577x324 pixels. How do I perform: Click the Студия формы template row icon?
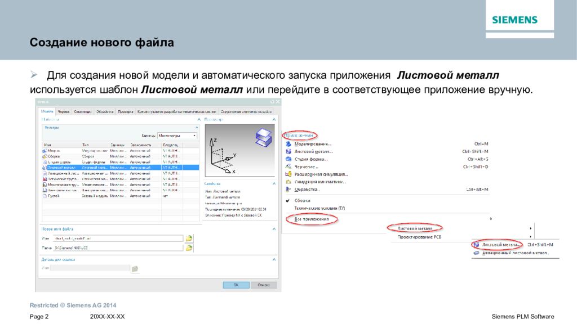tap(45, 161)
